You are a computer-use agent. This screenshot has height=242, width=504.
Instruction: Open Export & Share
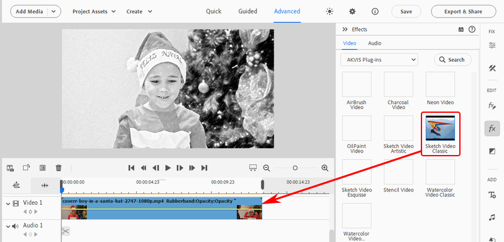(463, 11)
